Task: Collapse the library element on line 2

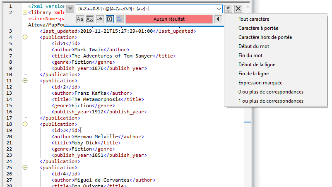Action: 25,13
